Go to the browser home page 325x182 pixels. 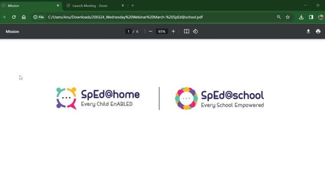tap(24, 17)
